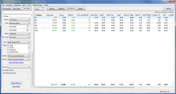Click the scroll-right arrow of horizontal scrollbar
The image size is (176, 94).
172,87
